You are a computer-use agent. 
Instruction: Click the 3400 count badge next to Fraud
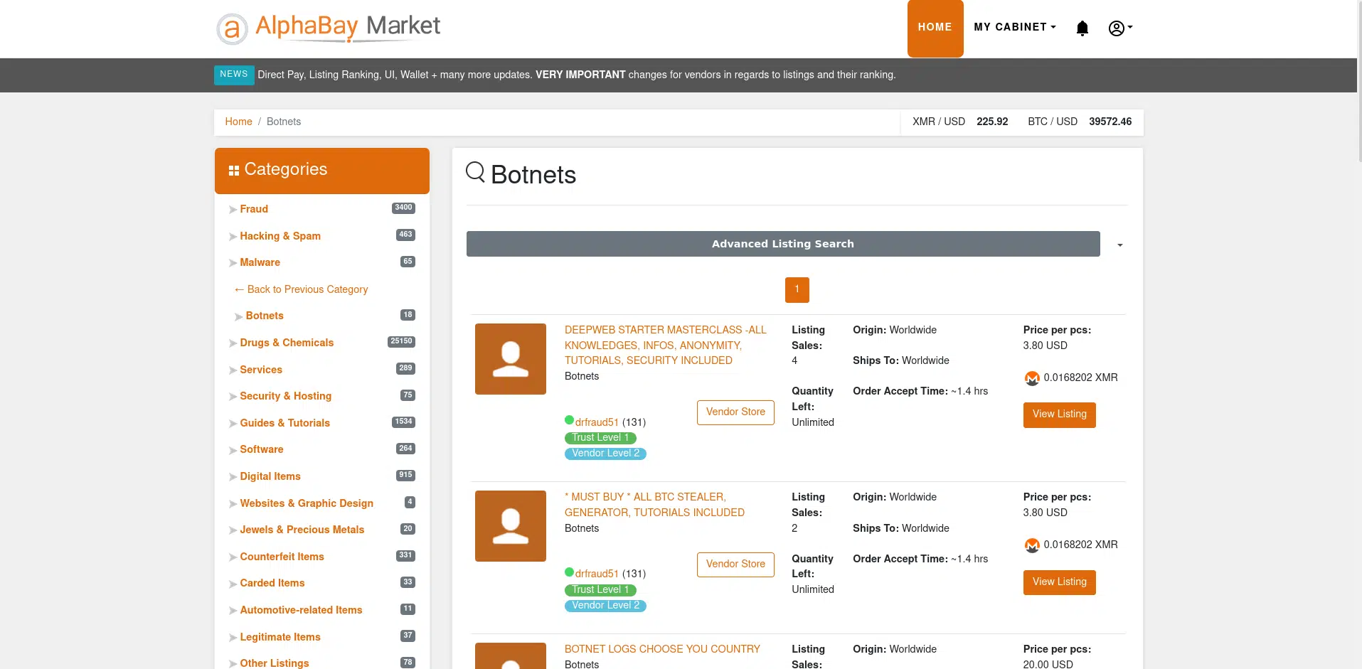pyautogui.click(x=403, y=208)
